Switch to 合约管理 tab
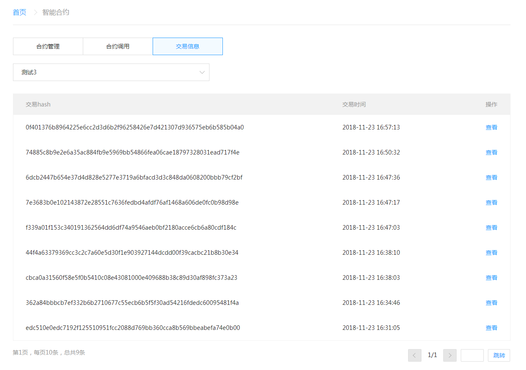 tap(48, 46)
